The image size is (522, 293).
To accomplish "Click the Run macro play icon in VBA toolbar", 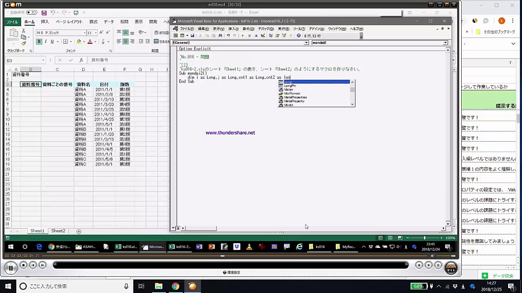I will 243,36.
